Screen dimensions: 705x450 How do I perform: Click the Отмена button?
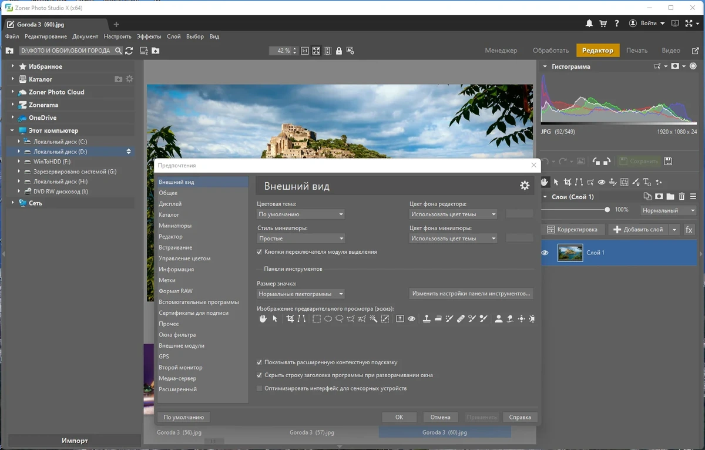pyautogui.click(x=440, y=417)
